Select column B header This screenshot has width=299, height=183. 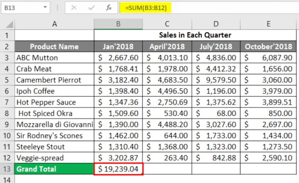(118, 24)
